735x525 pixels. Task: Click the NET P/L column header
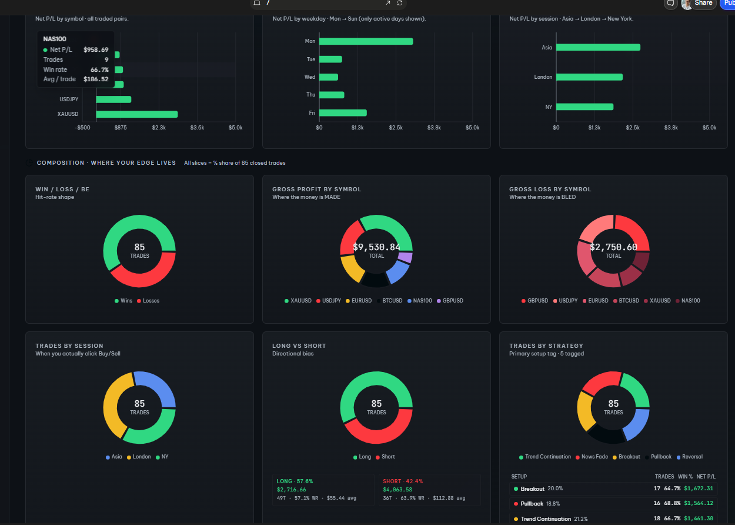[x=705, y=477]
